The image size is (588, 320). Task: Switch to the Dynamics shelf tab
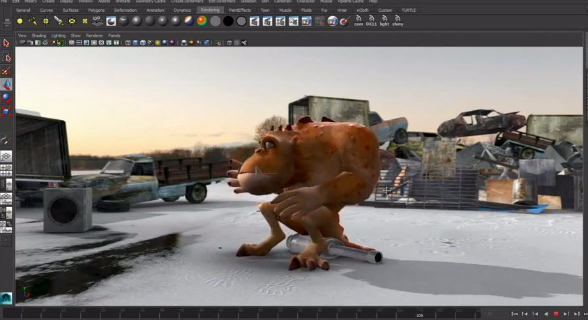[182, 10]
